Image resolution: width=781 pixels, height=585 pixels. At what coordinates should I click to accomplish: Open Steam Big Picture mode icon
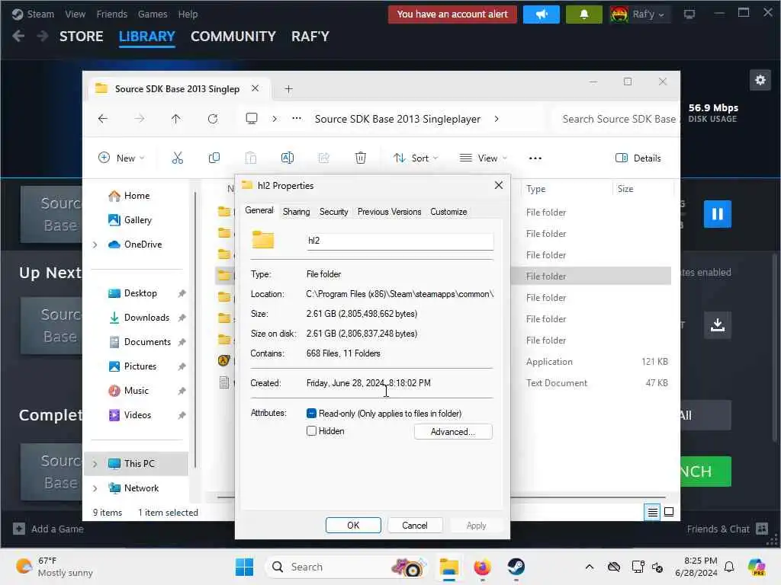[689, 14]
